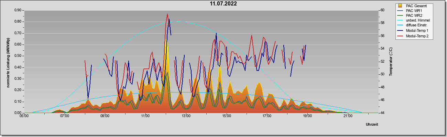Click the 07:00 tick on time axis

(65, 116)
